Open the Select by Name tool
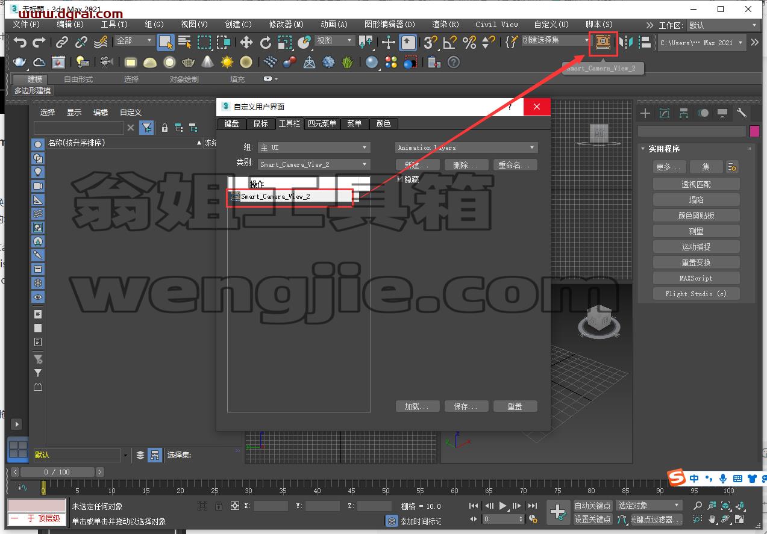 (x=185, y=42)
